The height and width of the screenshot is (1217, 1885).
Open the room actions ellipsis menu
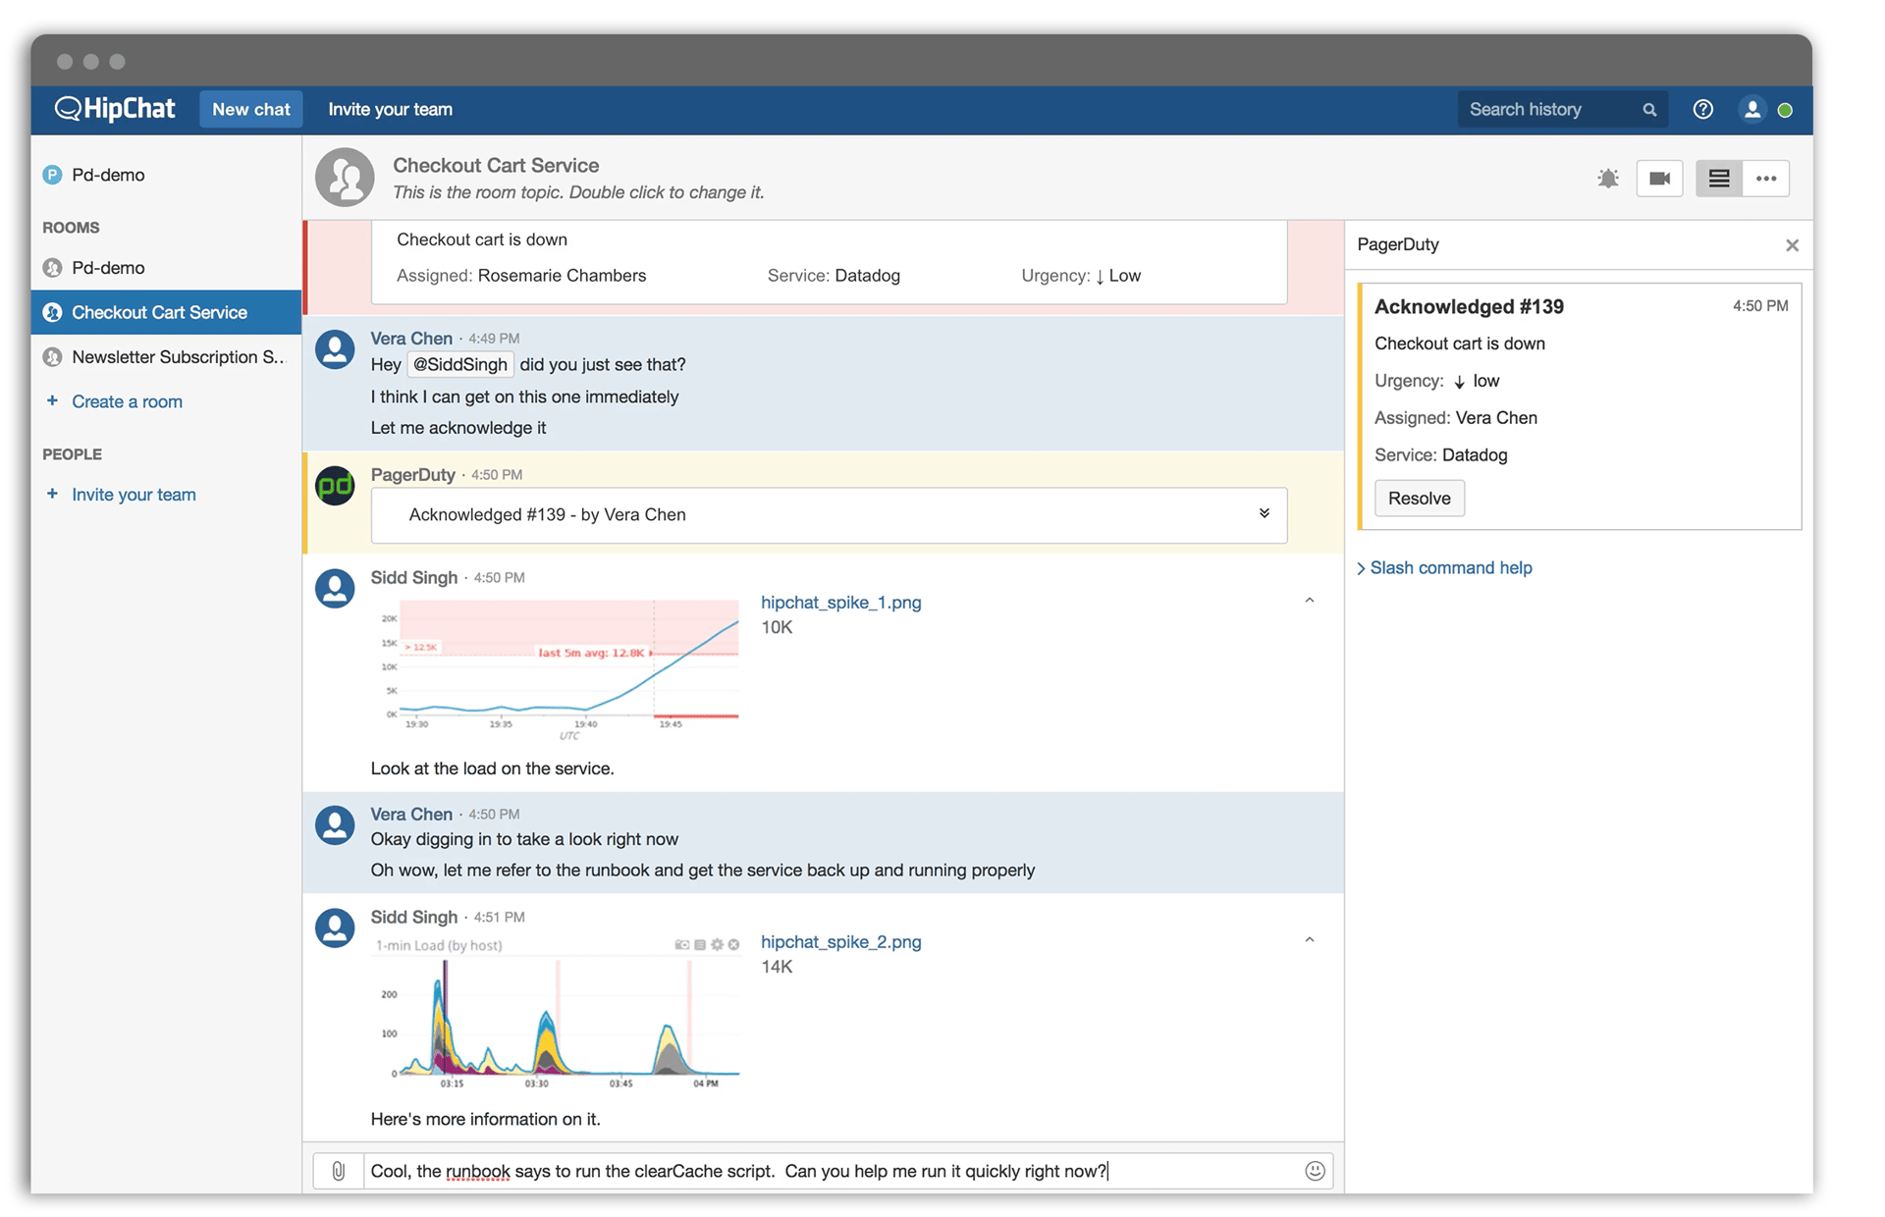(x=1766, y=179)
